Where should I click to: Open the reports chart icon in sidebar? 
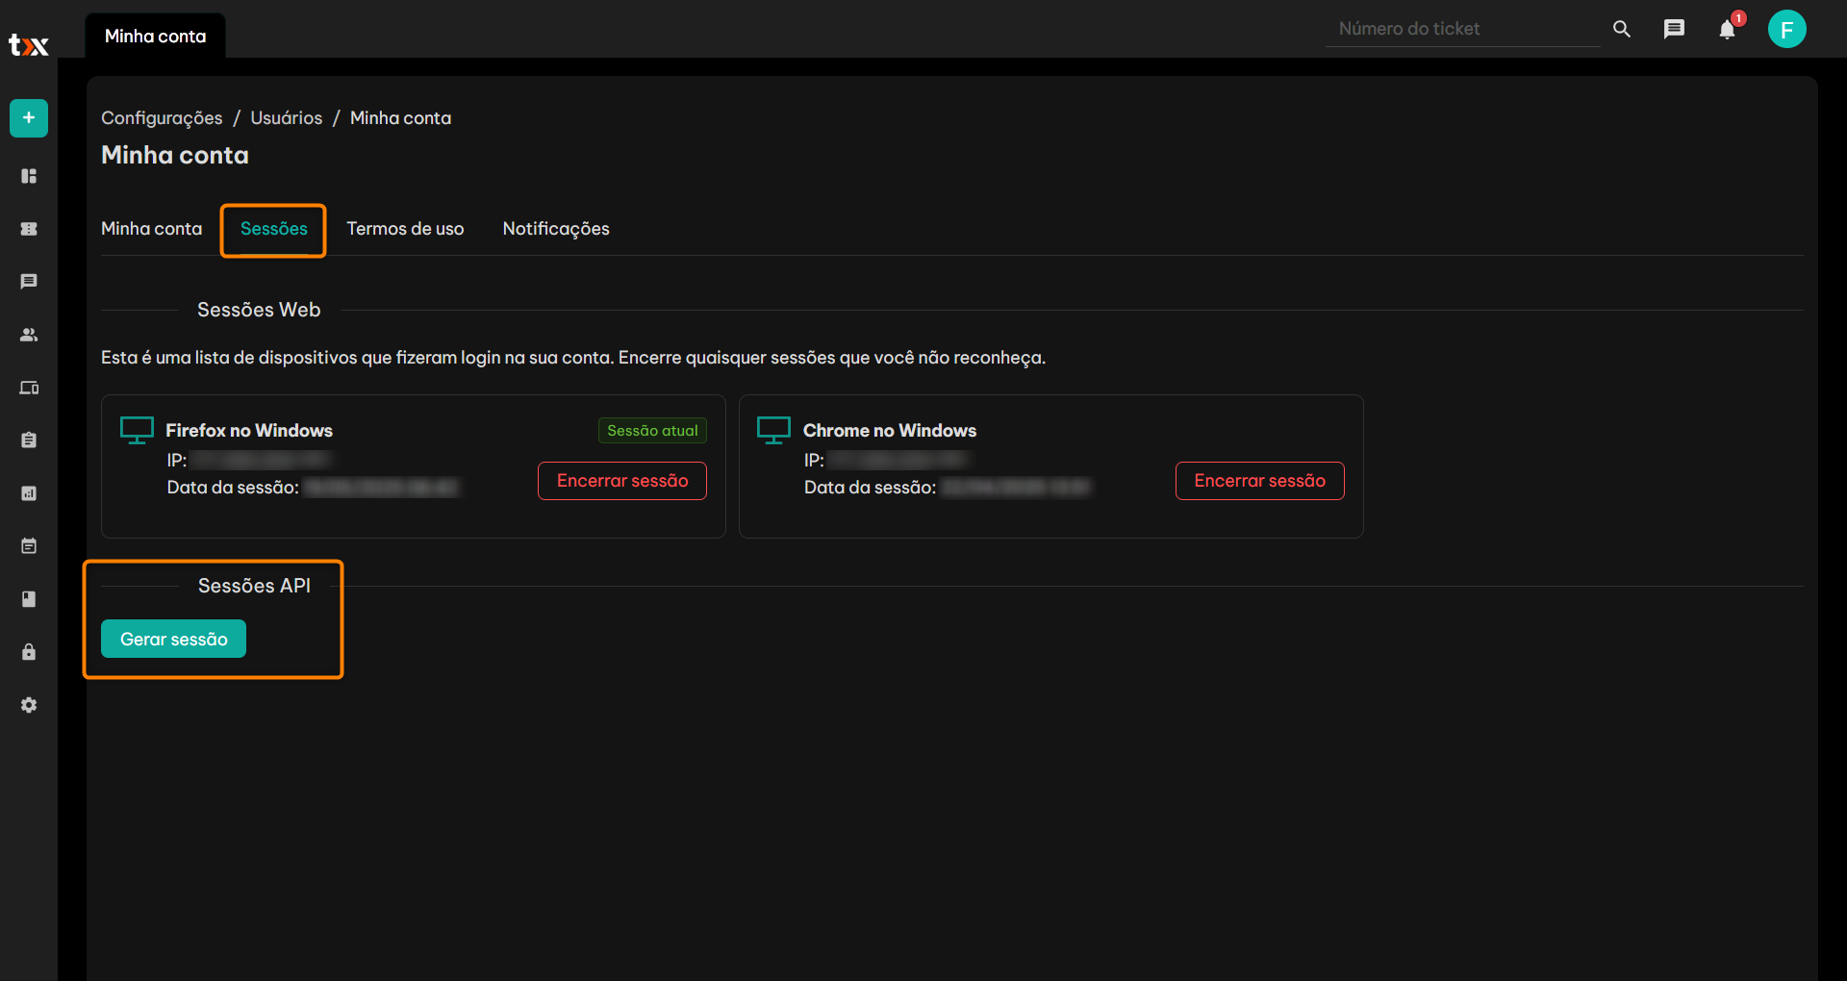click(29, 493)
